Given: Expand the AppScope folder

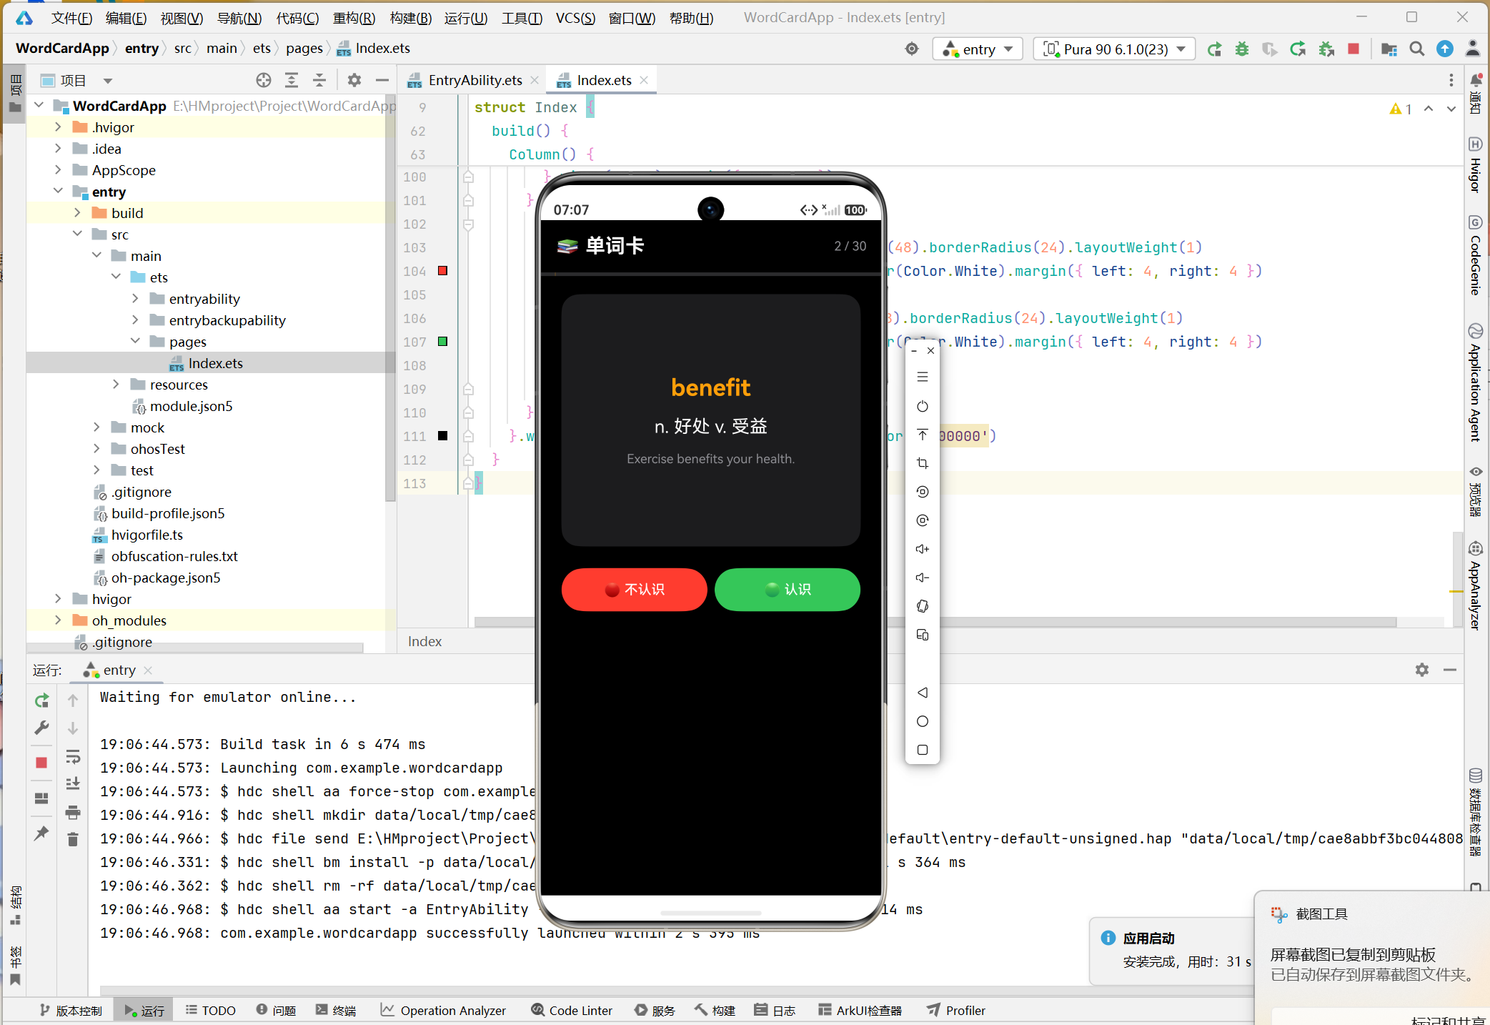Looking at the screenshot, I should click(58, 170).
